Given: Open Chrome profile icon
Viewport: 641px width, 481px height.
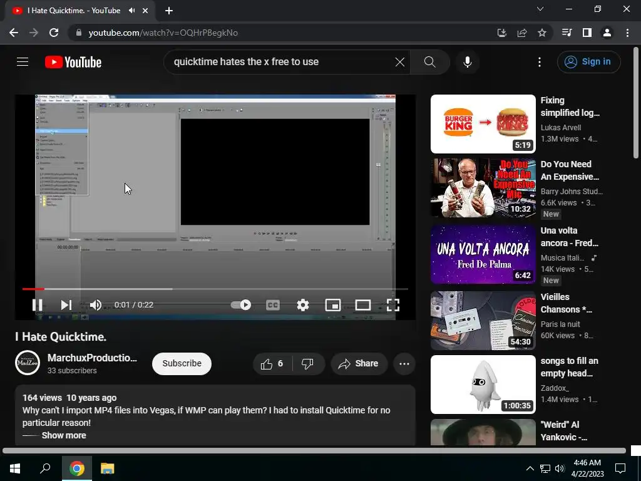Looking at the screenshot, I should 607,33.
